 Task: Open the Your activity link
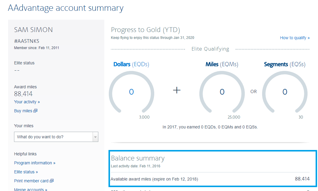click(x=27, y=102)
